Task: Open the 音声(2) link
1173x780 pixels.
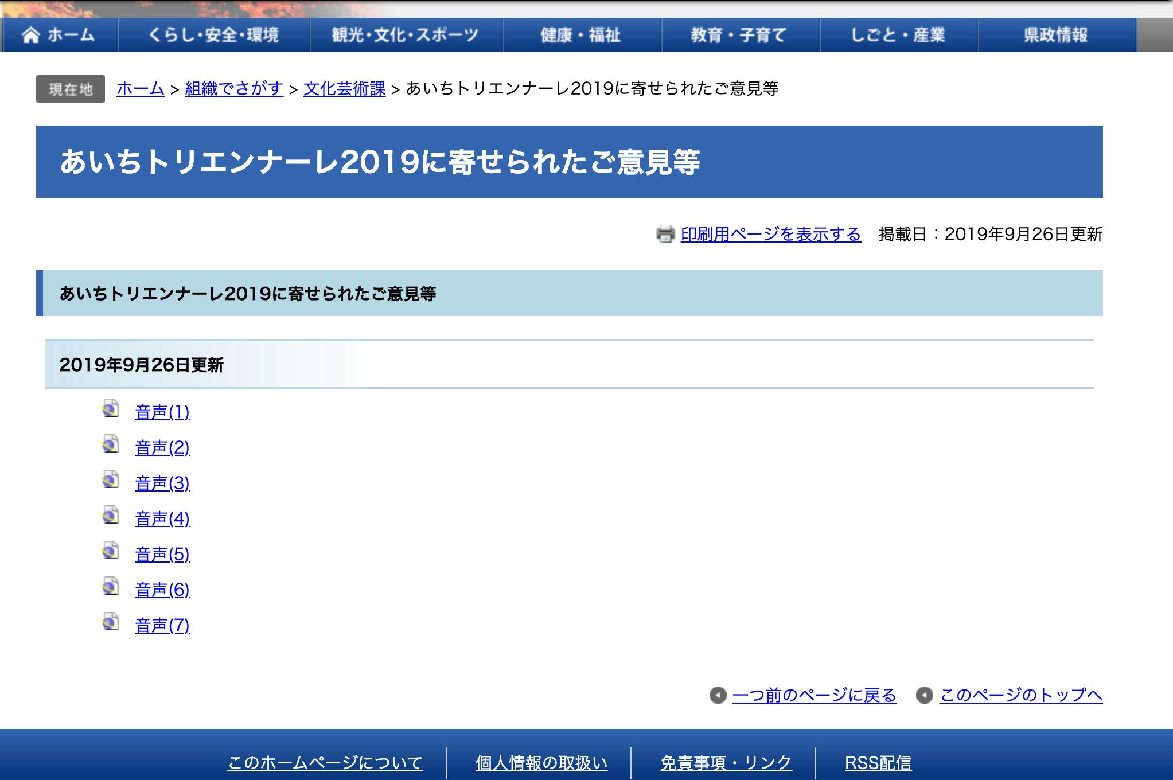Action: (x=162, y=447)
